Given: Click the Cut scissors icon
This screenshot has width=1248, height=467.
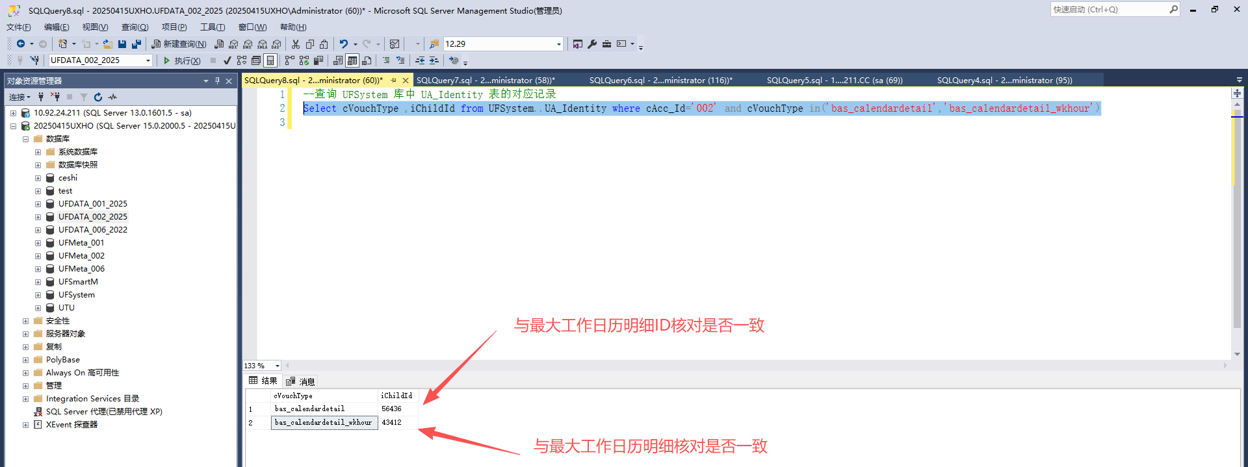Looking at the screenshot, I should point(296,44).
